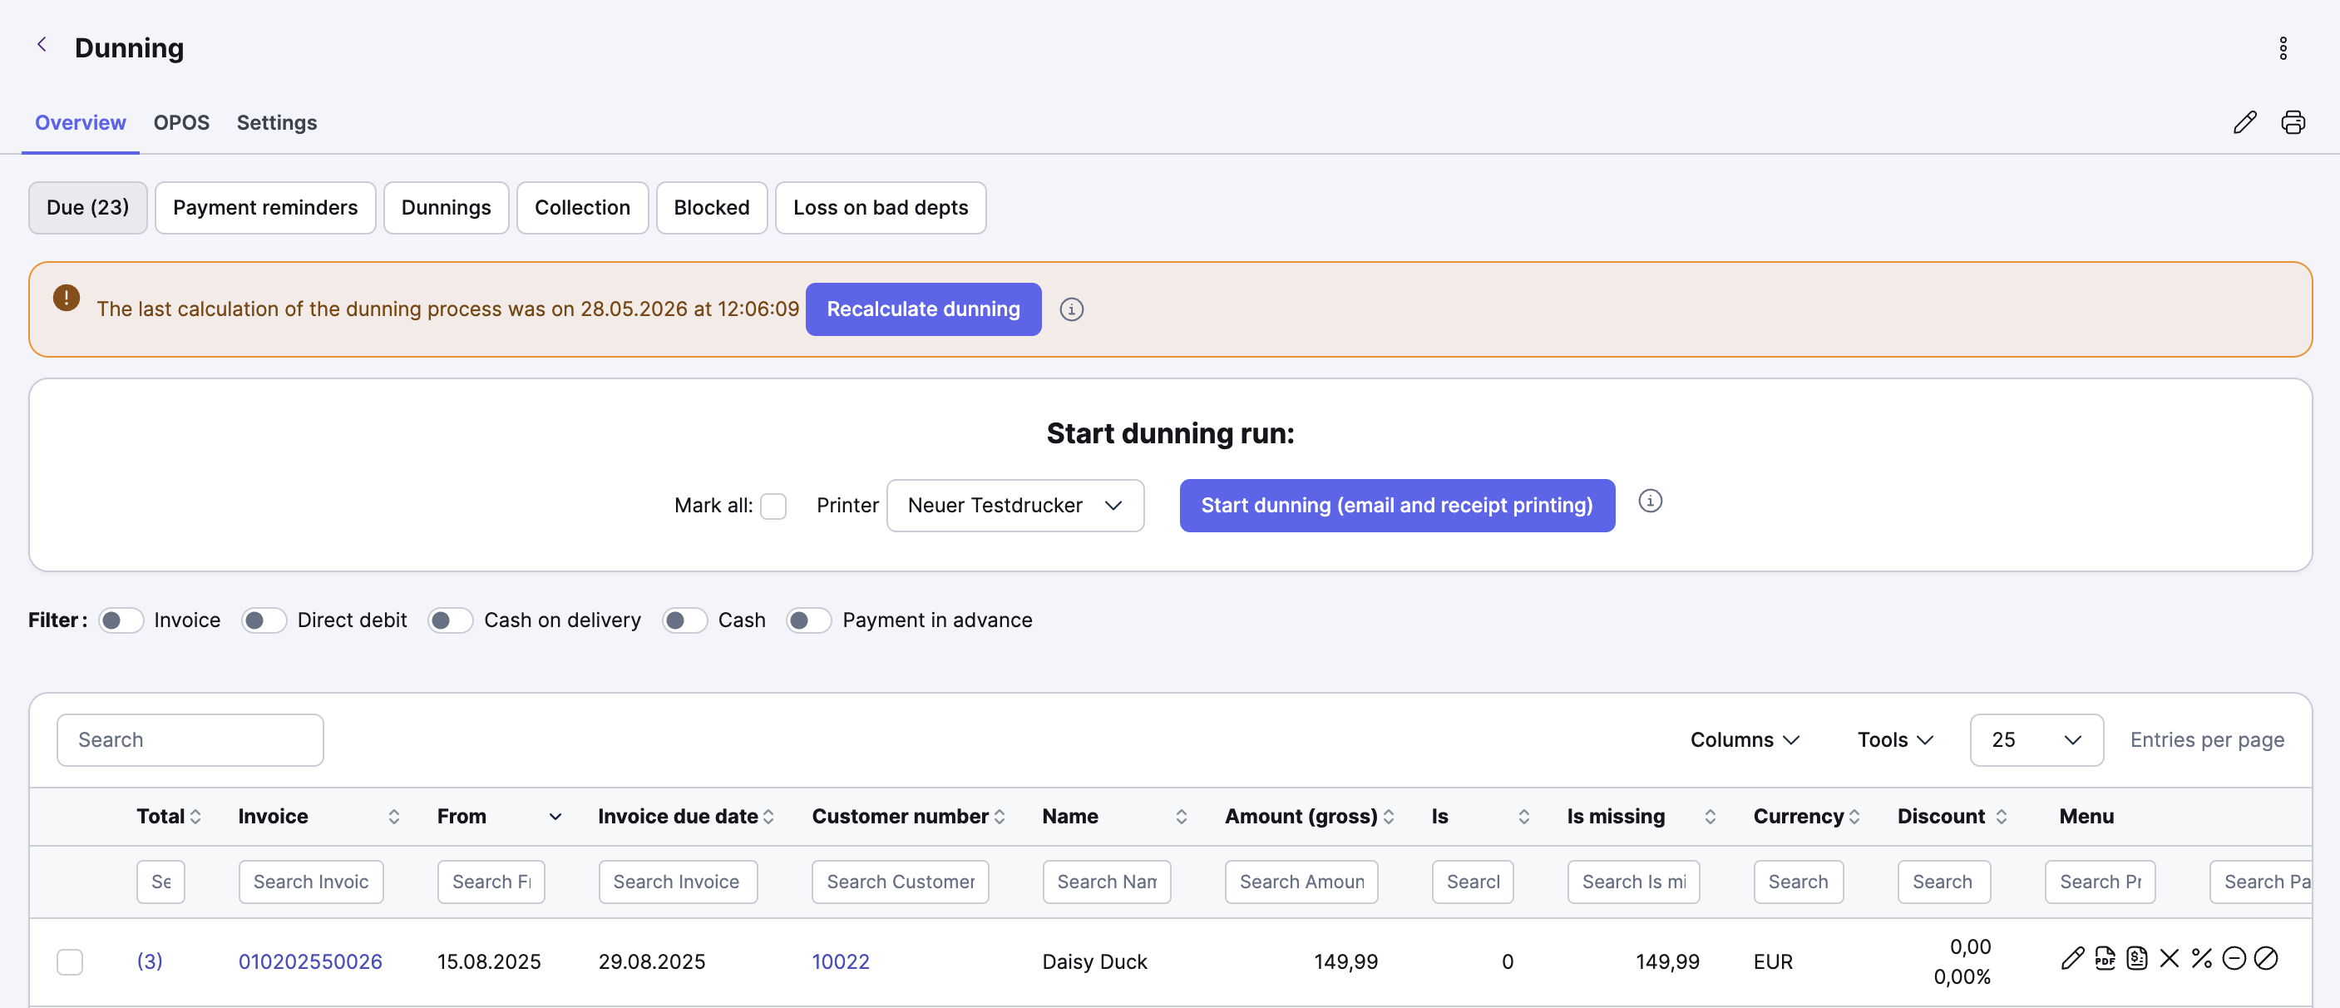Start dunning with email and receipt printing
The image size is (2340, 1008).
point(1397,506)
